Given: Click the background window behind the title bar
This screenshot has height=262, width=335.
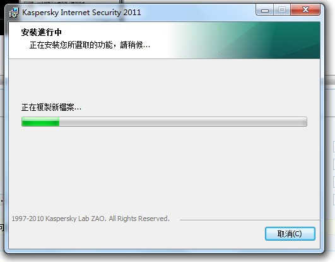Looking at the screenshot, I should pyautogui.click(x=71, y=2).
